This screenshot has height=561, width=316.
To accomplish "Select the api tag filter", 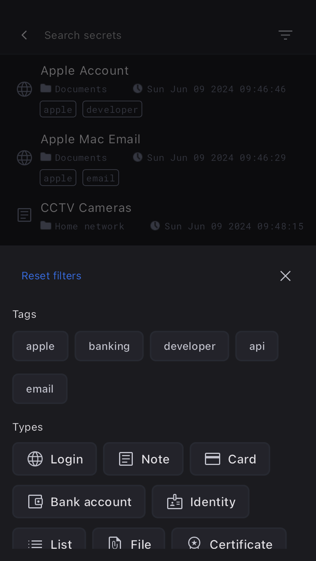I will [257, 346].
